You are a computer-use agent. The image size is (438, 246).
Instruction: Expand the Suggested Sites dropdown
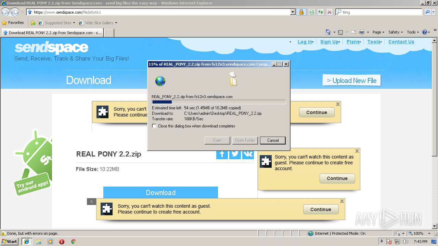coord(74,23)
